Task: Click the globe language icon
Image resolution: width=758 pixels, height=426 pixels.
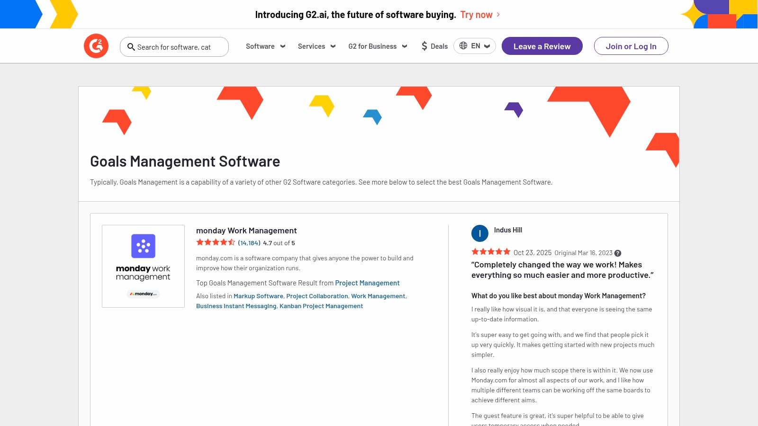Action: point(463,45)
